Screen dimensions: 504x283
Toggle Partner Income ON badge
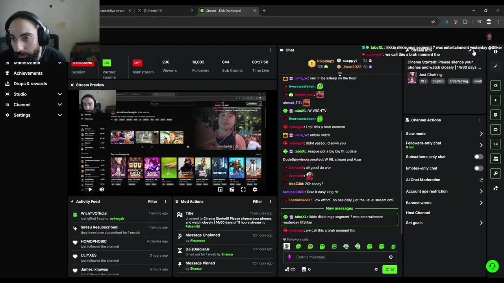[107, 63]
